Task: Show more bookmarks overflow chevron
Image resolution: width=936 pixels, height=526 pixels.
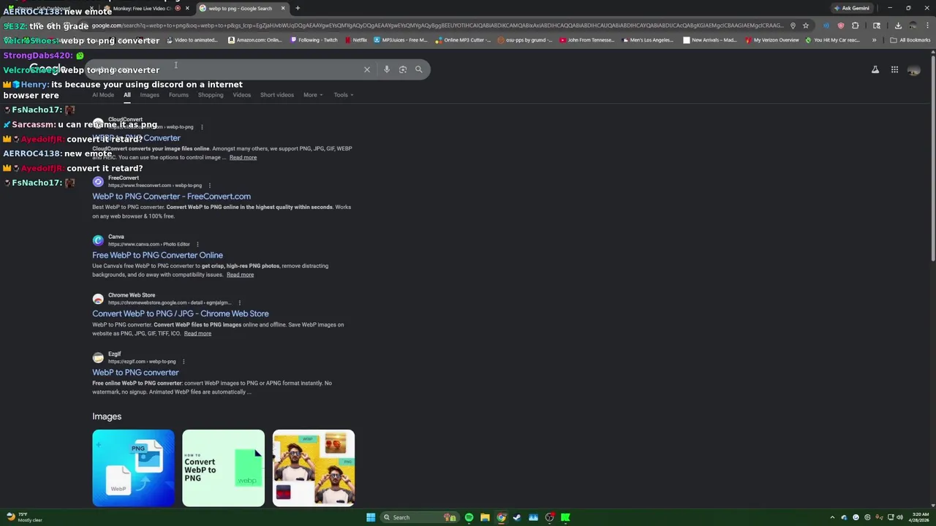Action: [x=874, y=40]
